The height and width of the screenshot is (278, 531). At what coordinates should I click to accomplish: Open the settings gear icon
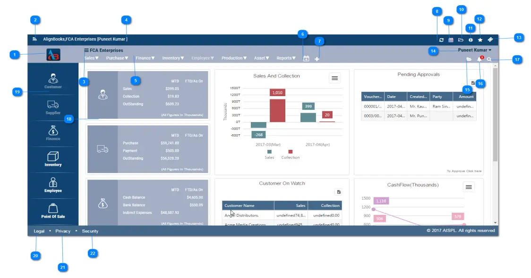(x=471, y=40)
